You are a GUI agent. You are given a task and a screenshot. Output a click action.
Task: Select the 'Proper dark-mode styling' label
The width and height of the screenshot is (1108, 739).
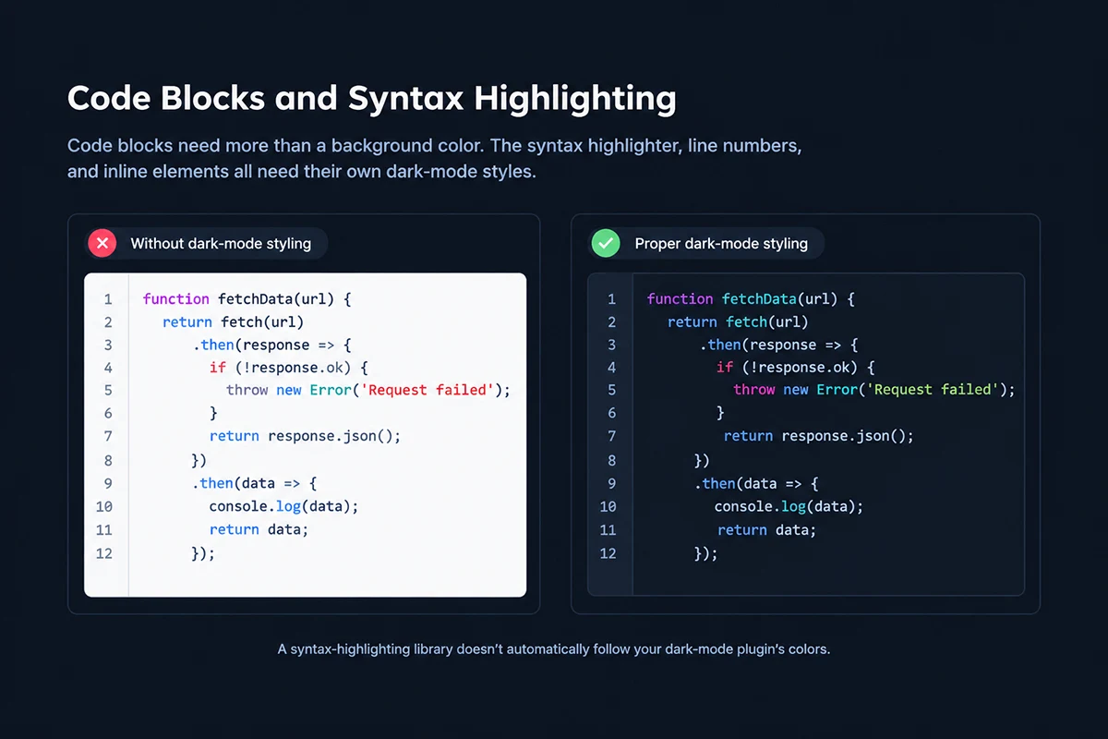pos(721,244)
